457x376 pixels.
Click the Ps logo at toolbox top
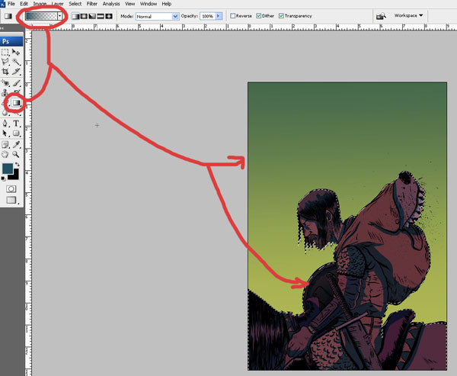[11, 41]
